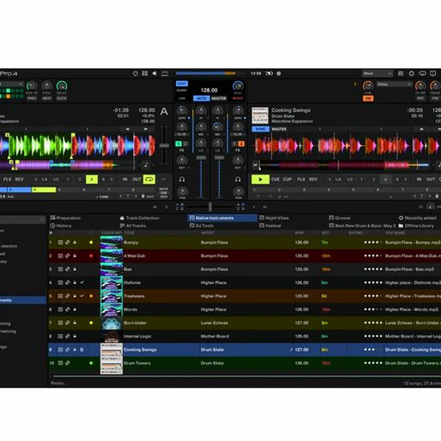Play deck B with the green play button
This screenshot has width=441, height=441.
coord(260,179)
